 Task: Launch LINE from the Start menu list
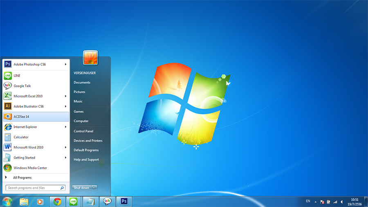coord(36,76)
